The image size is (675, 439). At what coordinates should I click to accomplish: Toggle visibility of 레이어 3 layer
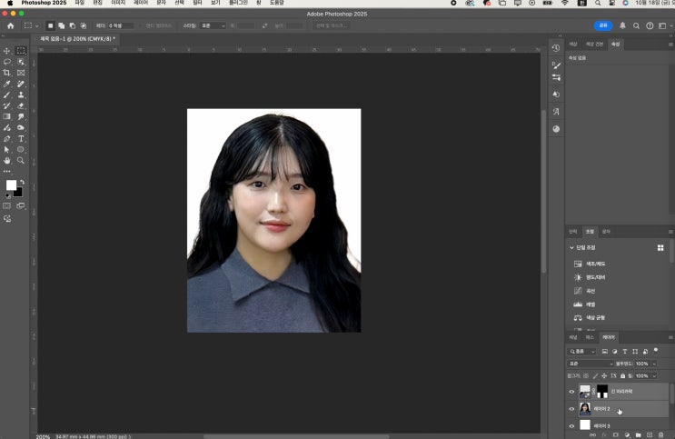pos(571,425)
